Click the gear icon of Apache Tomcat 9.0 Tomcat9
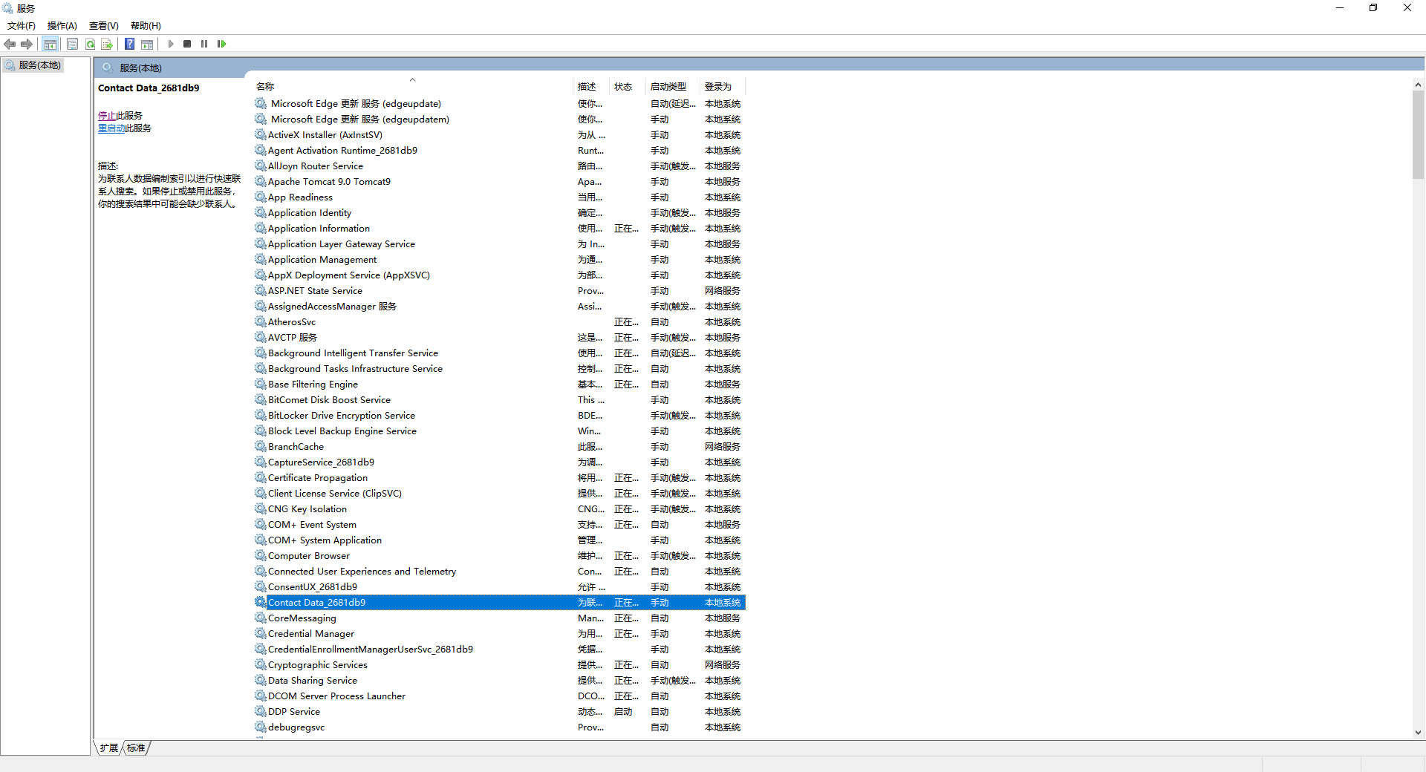The image size is (1426, 772). click(261, 181)
